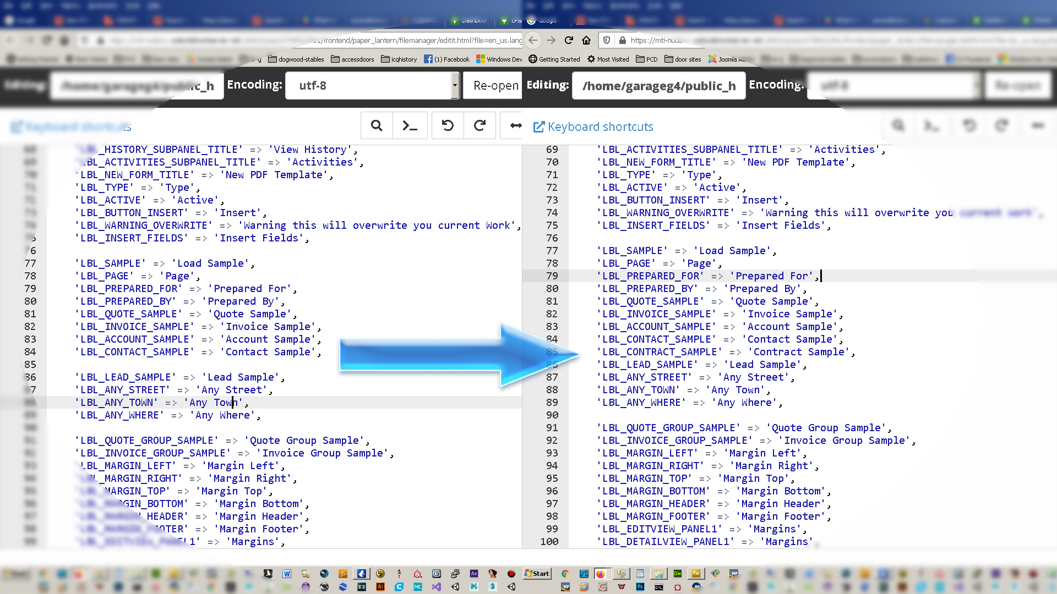Open Photoshop from the taskbar
Image resolution: width=1057 pixels, height=594 pixels.
pos(640,587)
